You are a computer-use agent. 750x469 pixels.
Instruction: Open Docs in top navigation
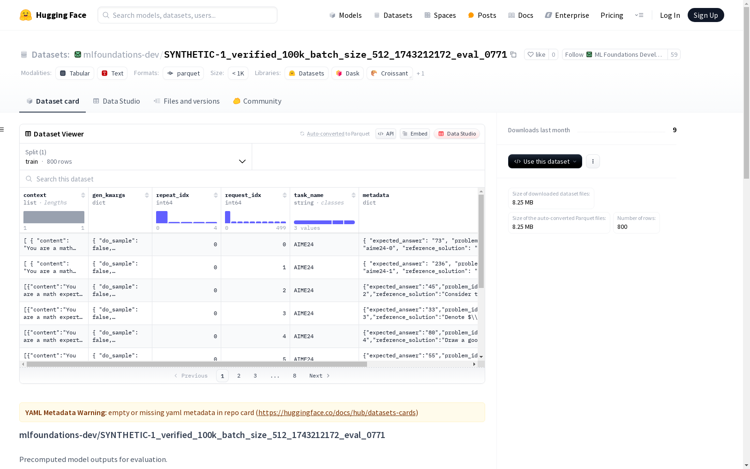coord(521,15)
